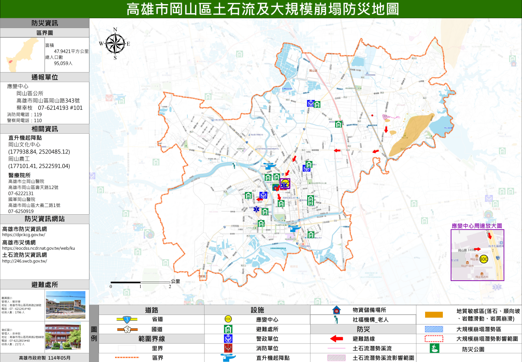522x362 pixels.
Task: Click the 避難處所 section header in sidebar
Action: click(45, 285)
